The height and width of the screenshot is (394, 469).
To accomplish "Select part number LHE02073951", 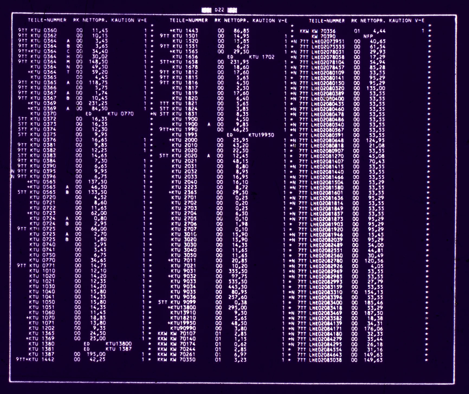I will click(x=328, y=41).
